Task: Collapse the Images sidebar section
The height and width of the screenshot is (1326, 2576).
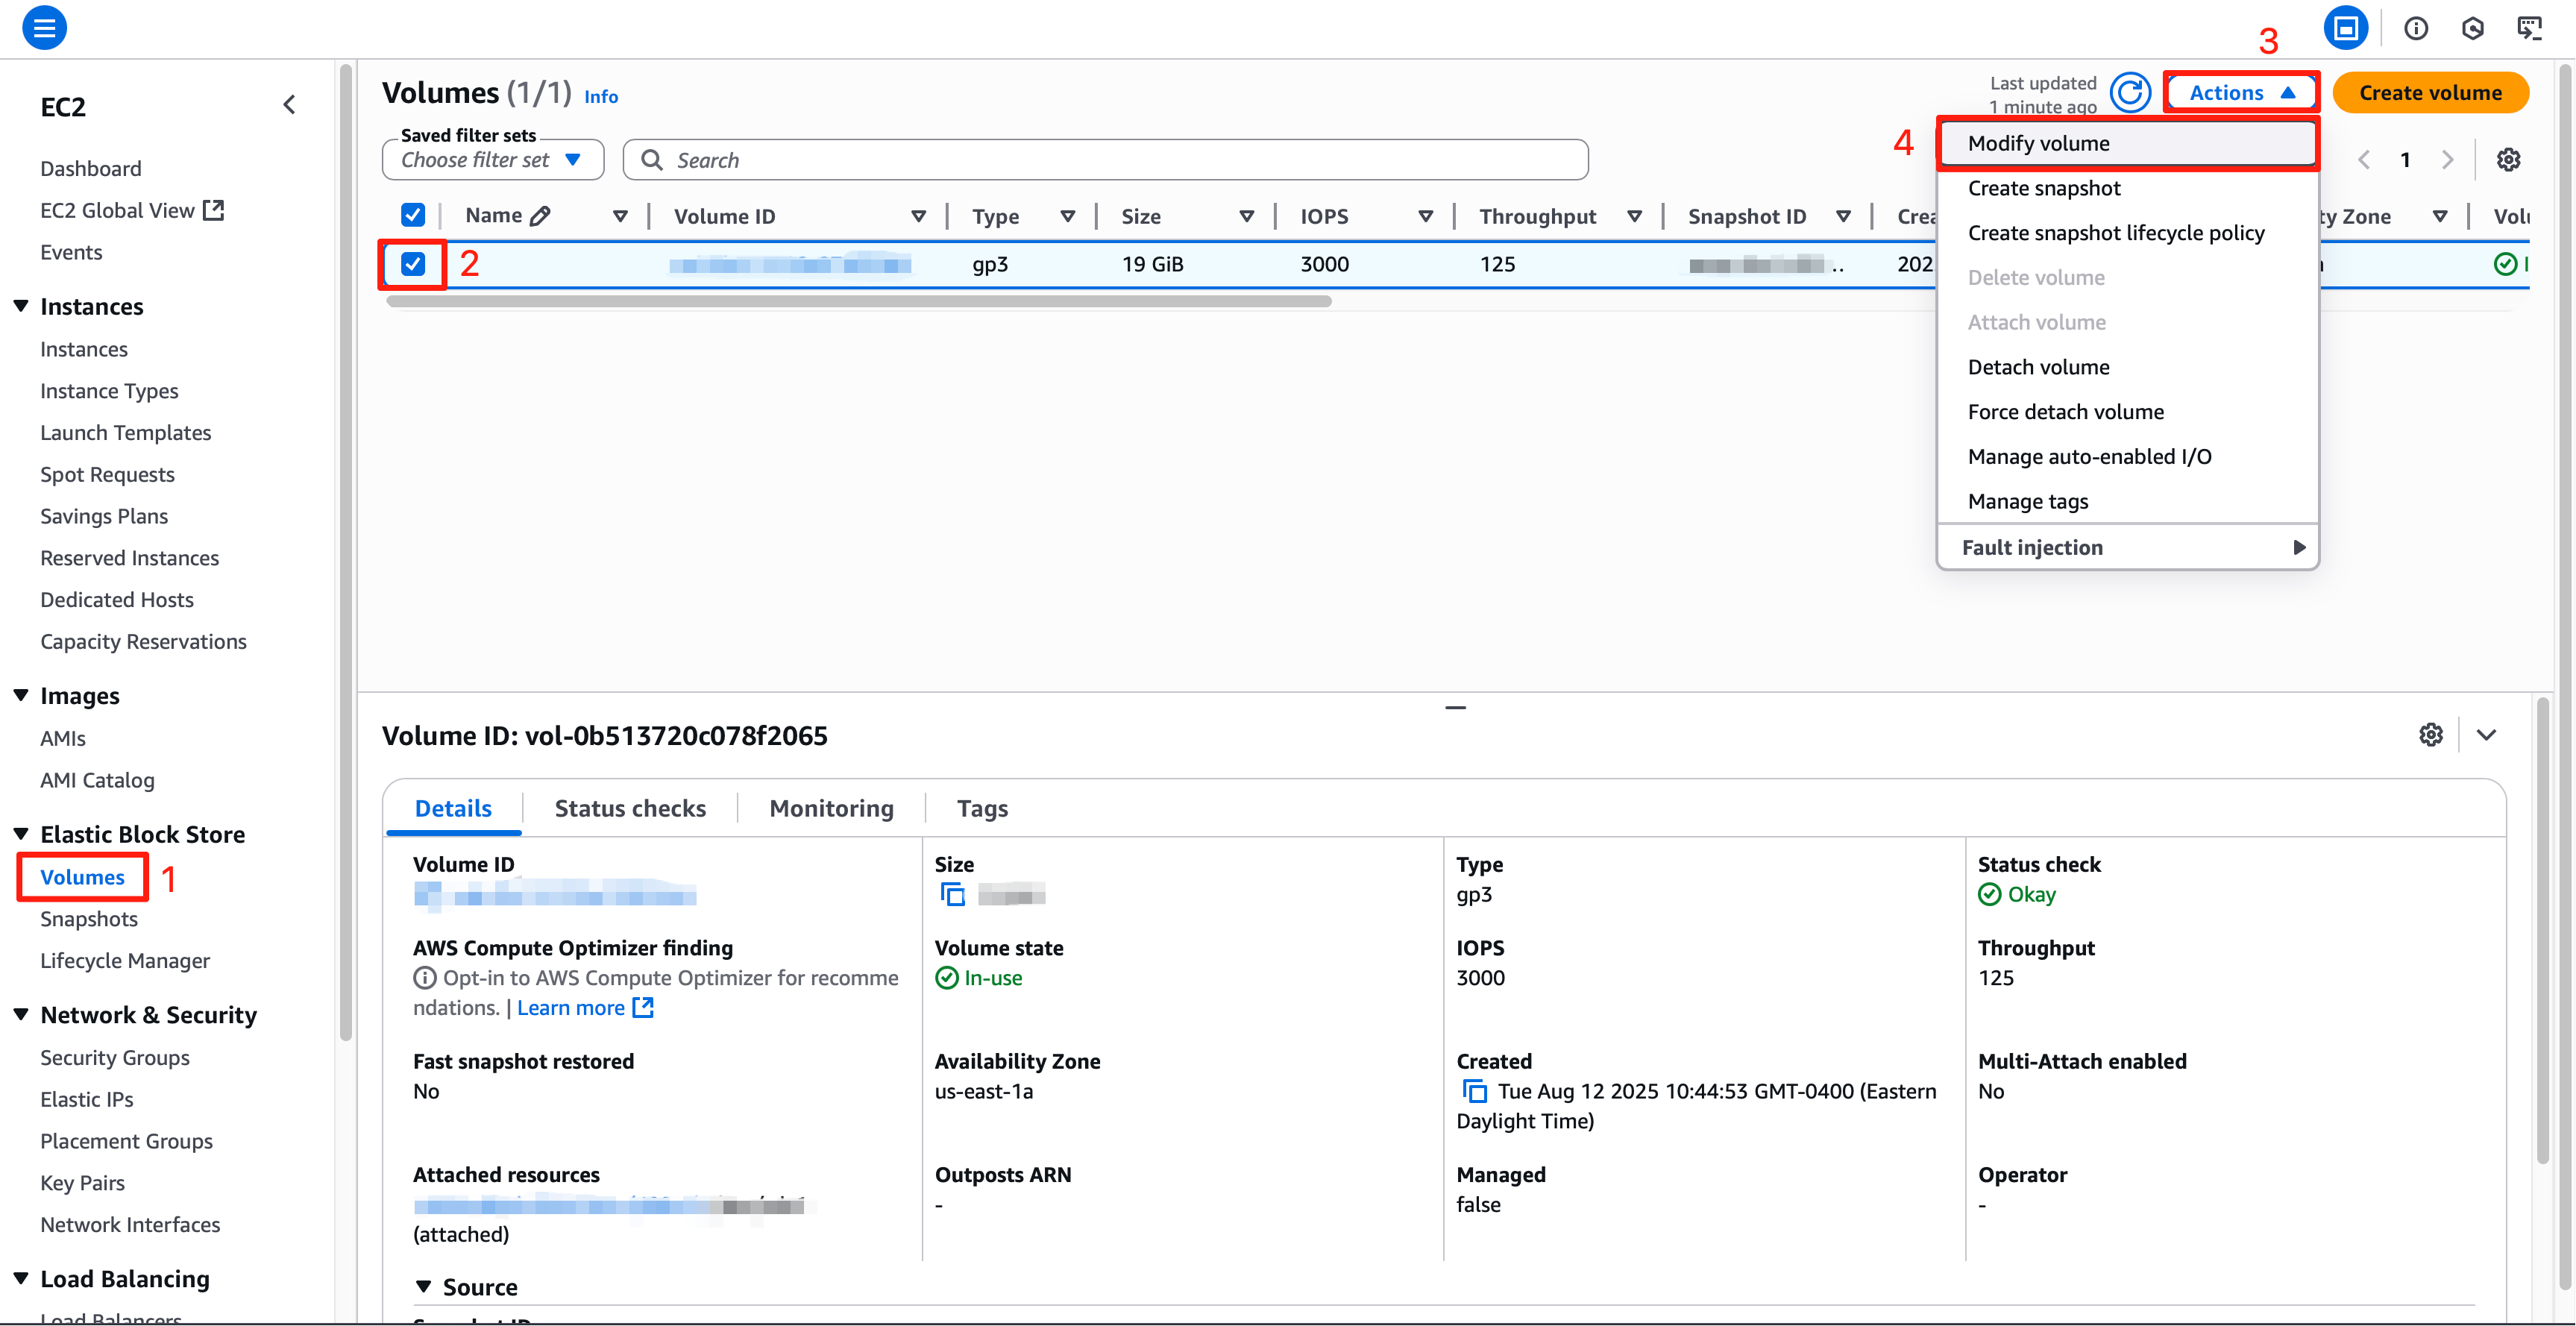Action: pos(21,695)
